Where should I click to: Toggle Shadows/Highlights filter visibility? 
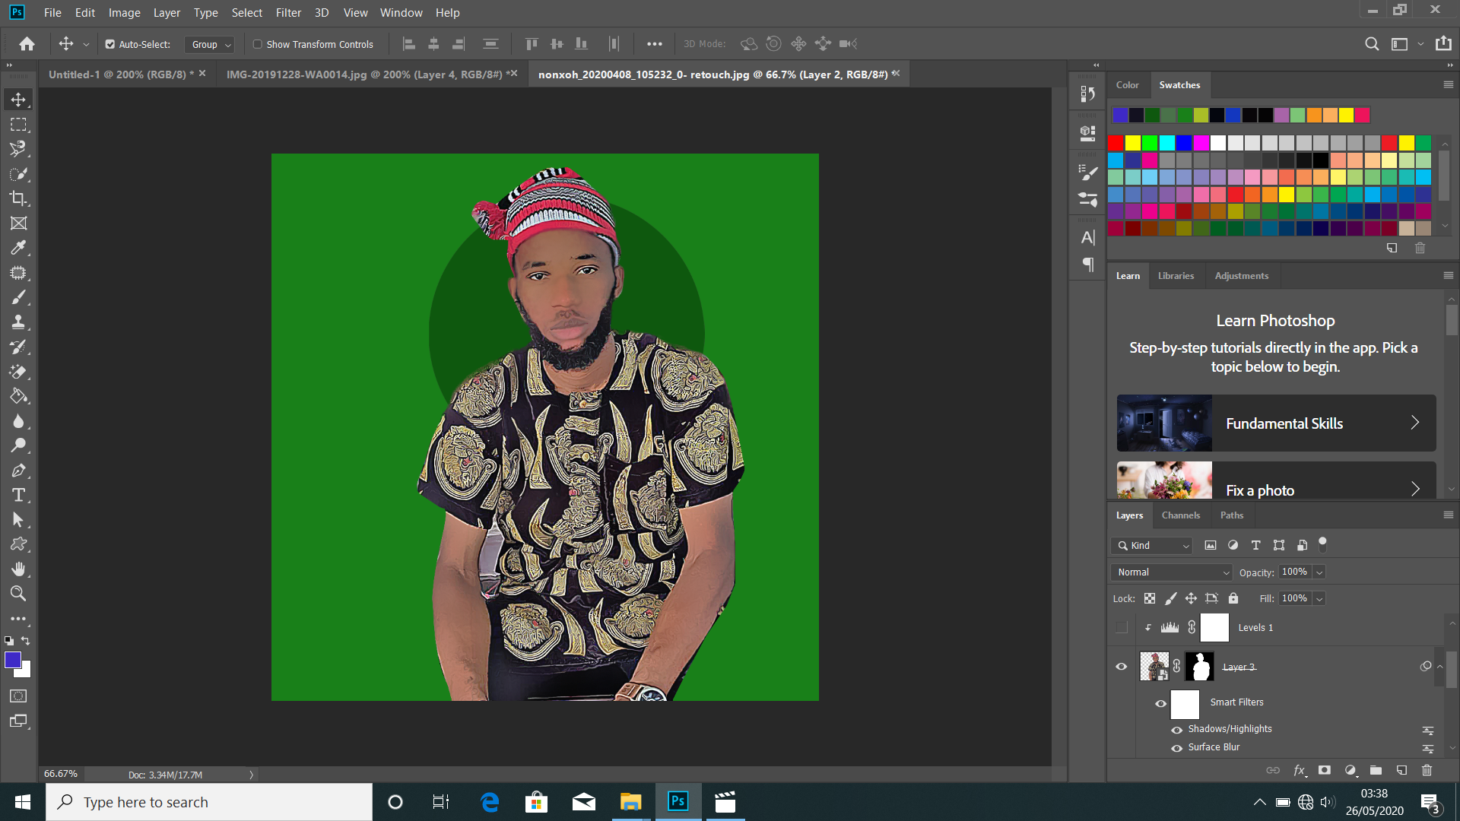1177,730
